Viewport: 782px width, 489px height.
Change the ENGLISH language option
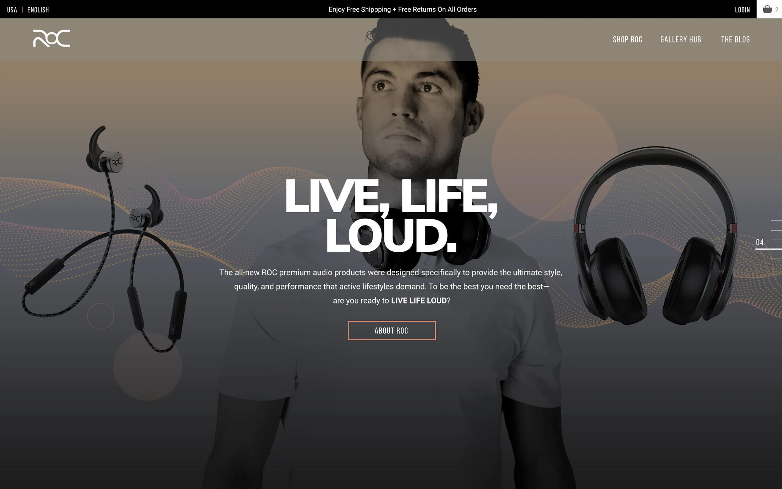38,10
